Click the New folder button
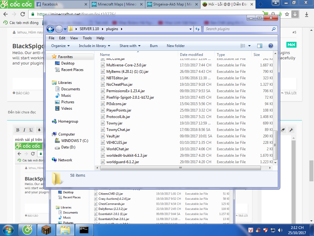This screenshot has height=236, width=314. (176, 46)
